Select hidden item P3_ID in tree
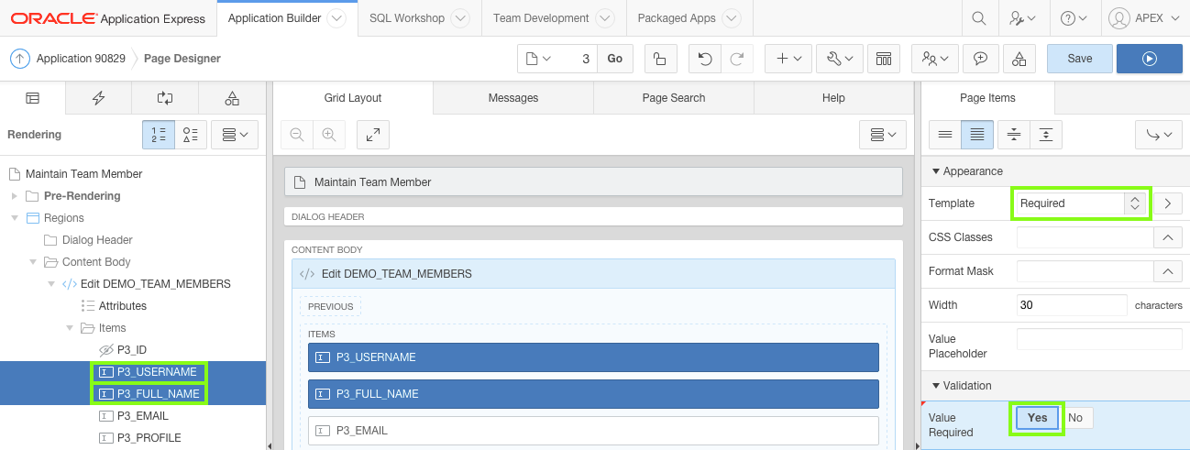The width and height of the screenshot is (1190, 450). [132, 350]
